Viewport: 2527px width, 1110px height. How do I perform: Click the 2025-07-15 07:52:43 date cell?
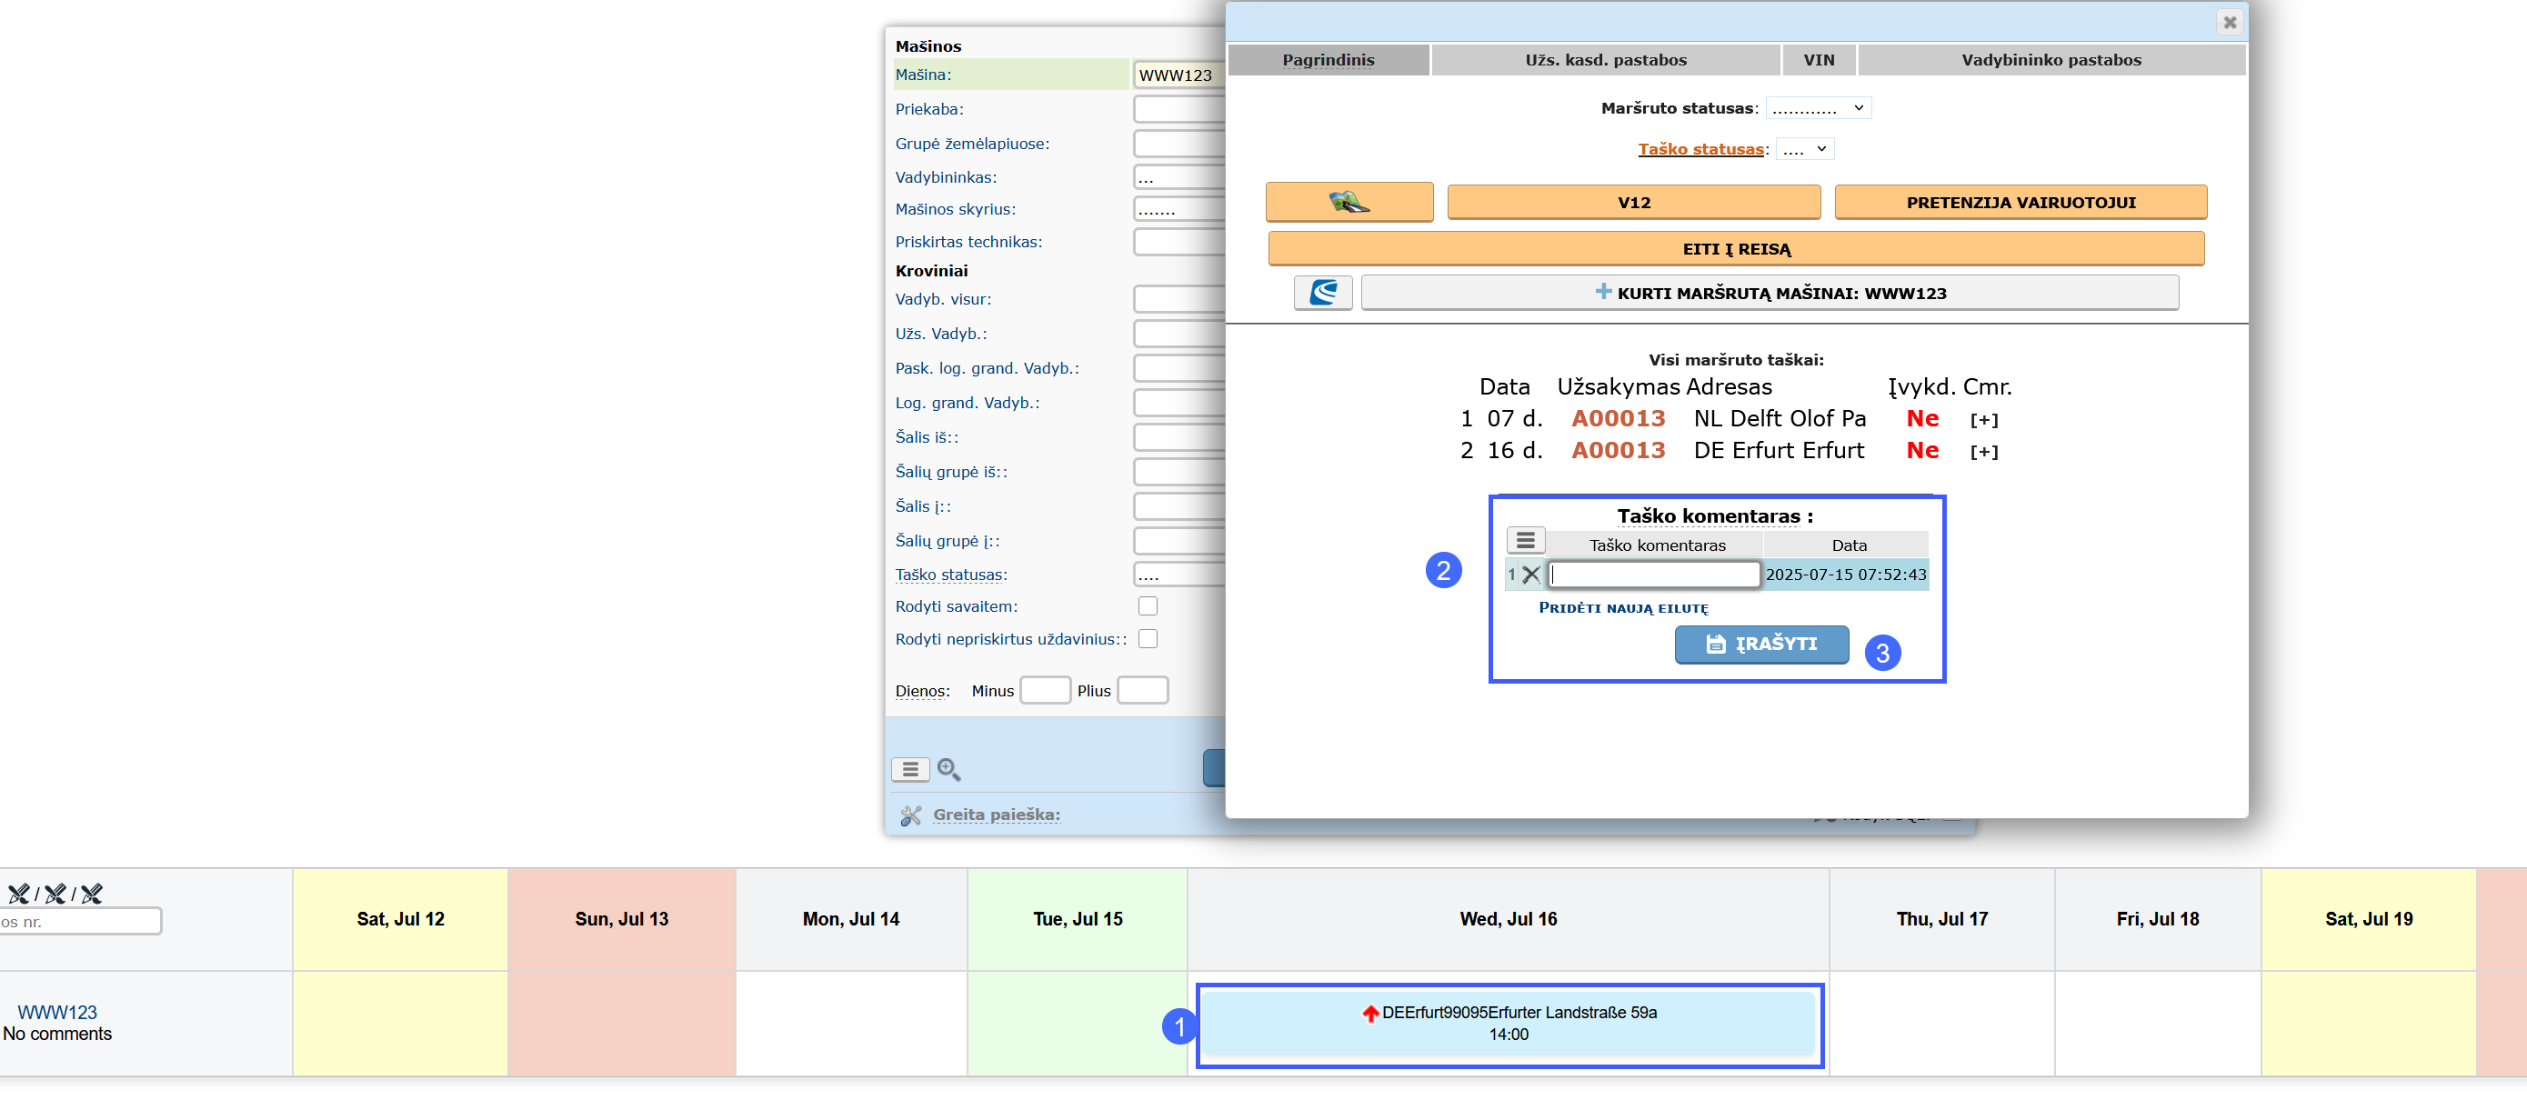click(x=1845, y=575)
